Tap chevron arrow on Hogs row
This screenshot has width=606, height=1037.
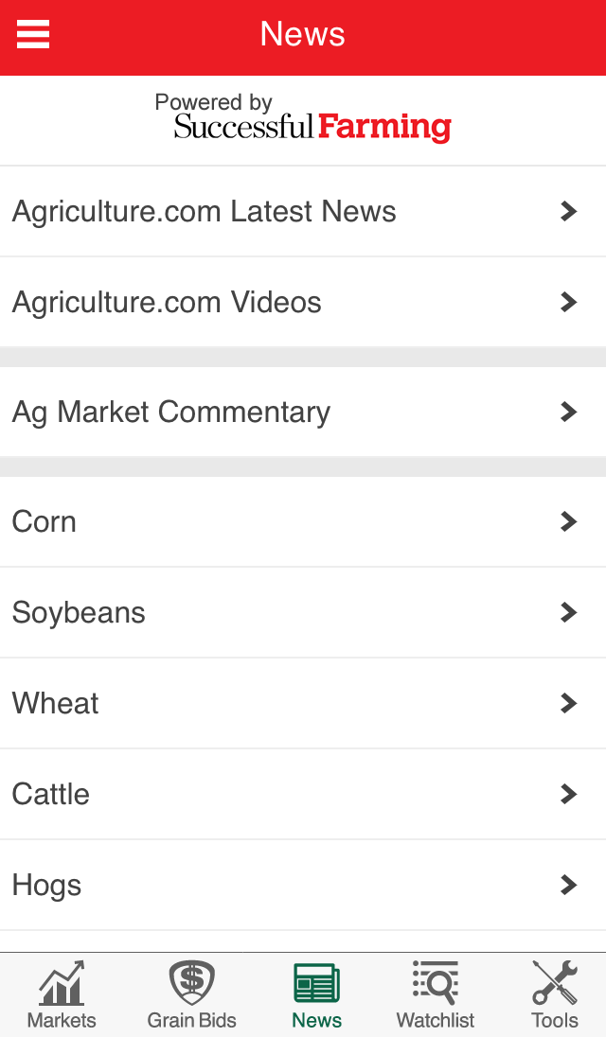tap(568, 885)
